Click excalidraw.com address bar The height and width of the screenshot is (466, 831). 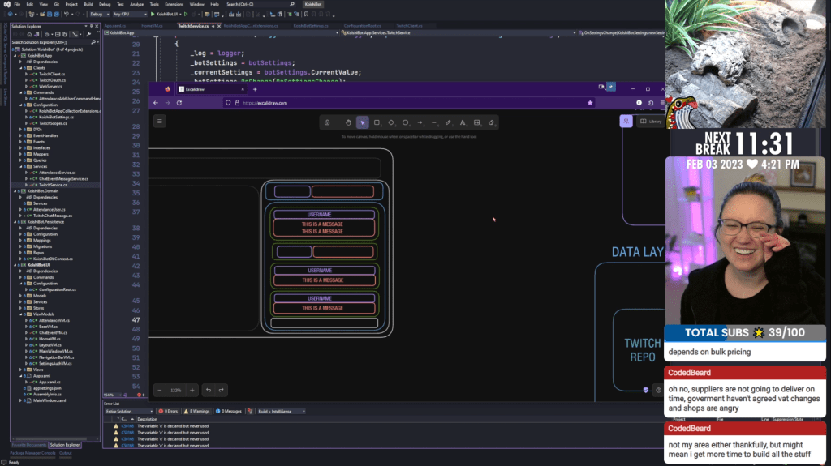408,103
